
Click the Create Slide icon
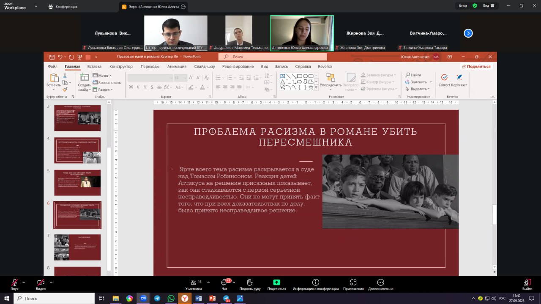(x=85, y=78)
